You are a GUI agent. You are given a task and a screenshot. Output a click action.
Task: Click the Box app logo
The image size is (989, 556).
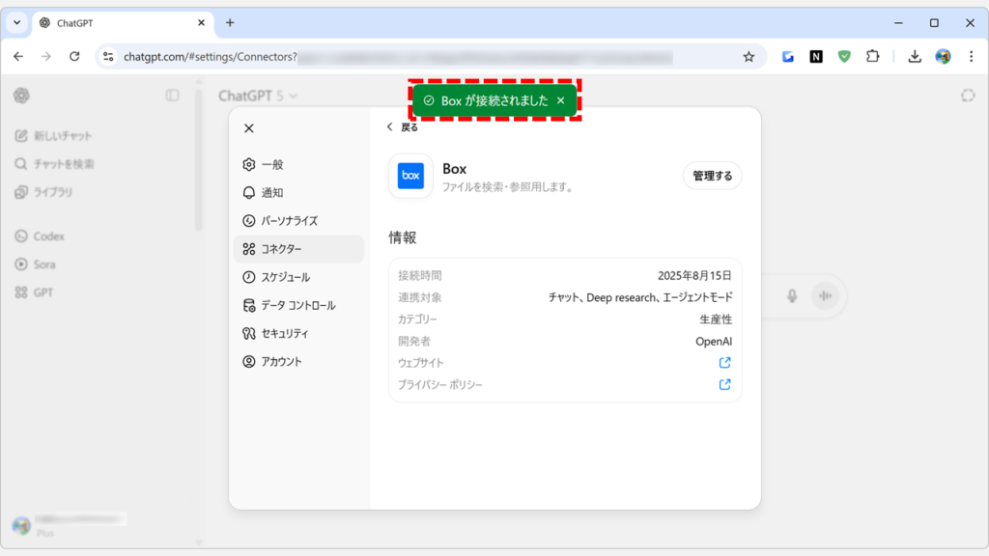click(410, 176)
